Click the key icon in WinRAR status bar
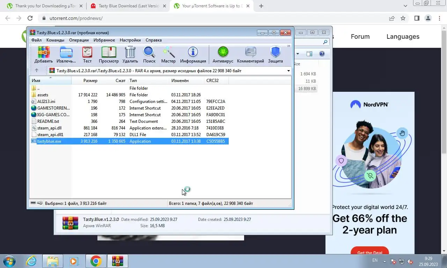Screen dimensions: 447x268 40,203
